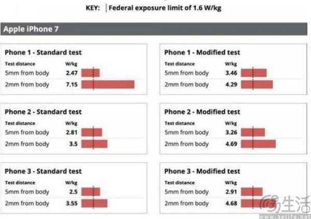
Task: Click the red bar for the 3.5 W/kg value
Action: coord(94,144)
